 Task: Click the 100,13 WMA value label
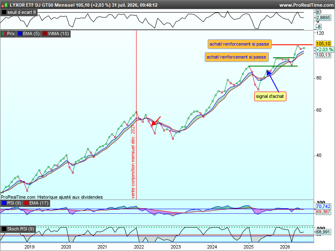point(323,55)
